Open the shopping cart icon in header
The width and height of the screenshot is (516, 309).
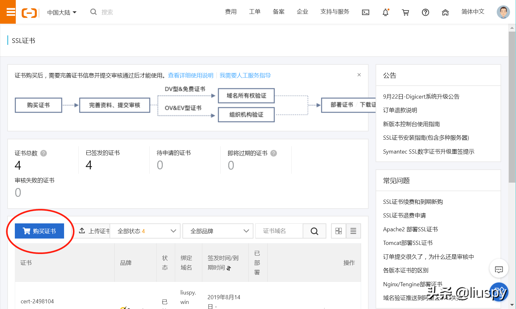405,12
